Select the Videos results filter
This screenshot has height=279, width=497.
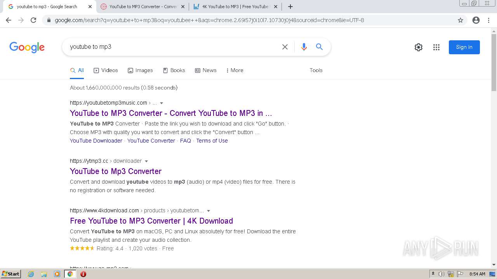(x=106, y=71)
